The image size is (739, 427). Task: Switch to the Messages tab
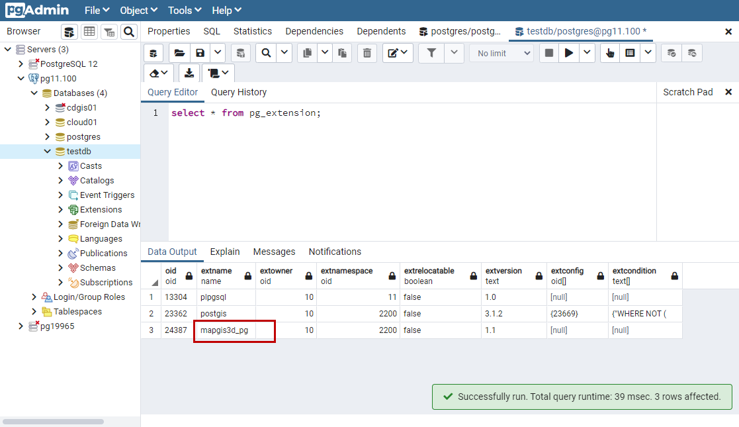click(274, 252)
